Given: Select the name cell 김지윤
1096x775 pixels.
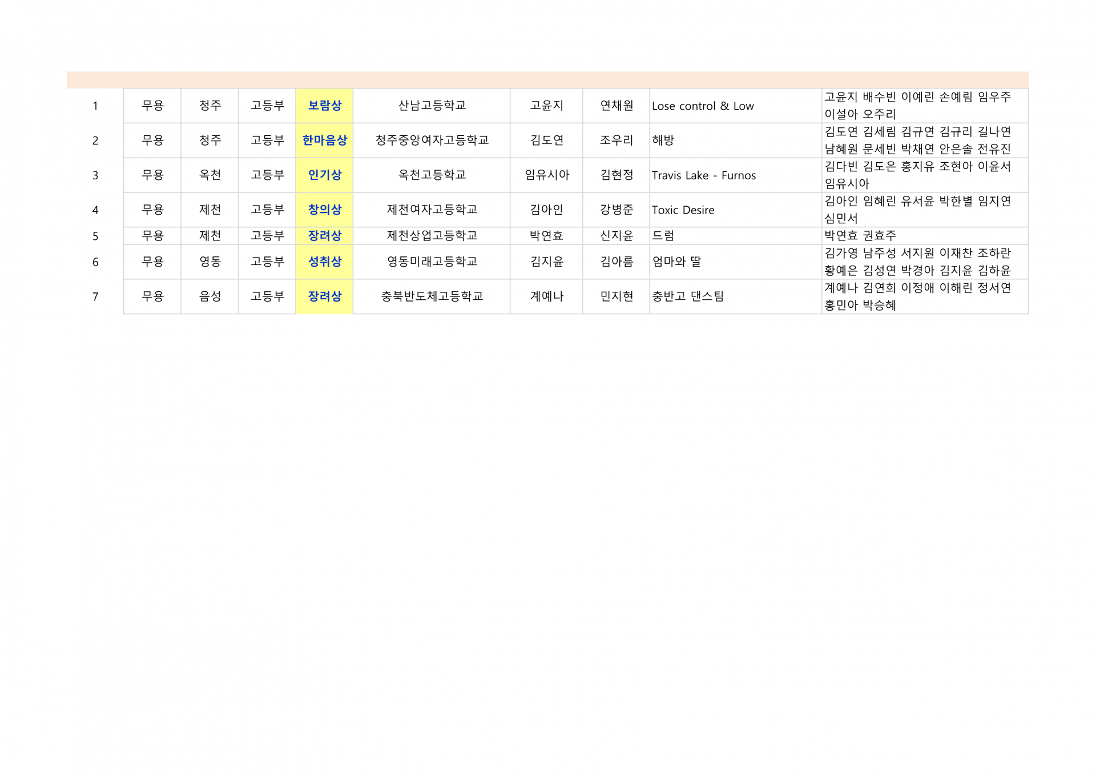Looking at the screenshot, I should (x=546, y=262).
